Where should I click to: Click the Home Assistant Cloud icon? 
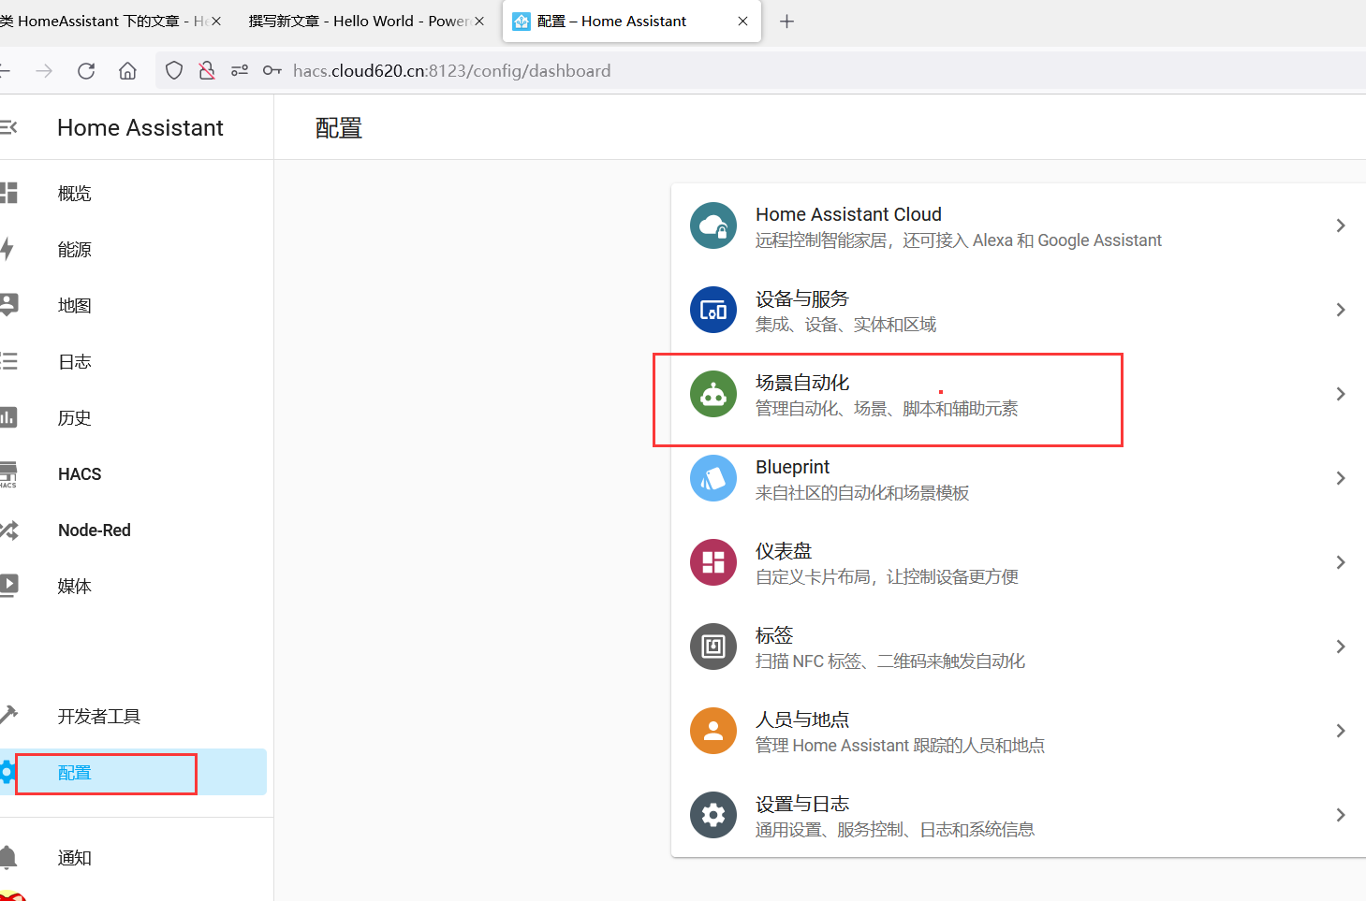[x=713, y=225]
